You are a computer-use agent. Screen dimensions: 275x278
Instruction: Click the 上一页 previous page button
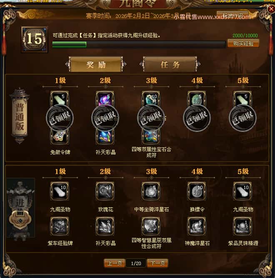point(115,263)
